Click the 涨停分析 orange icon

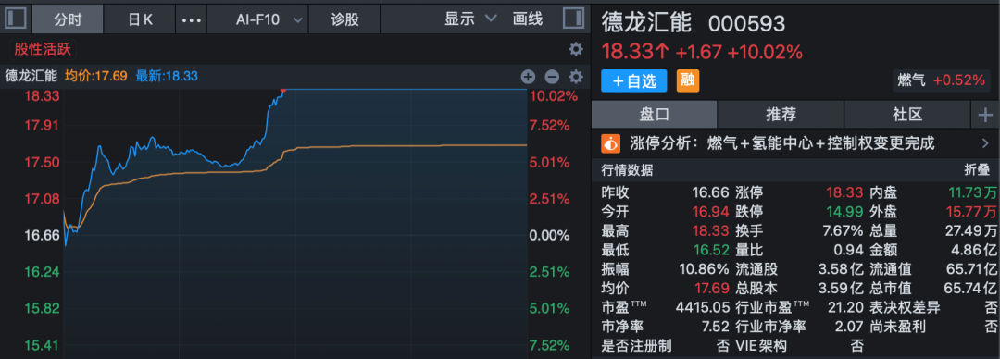point(610,143)
